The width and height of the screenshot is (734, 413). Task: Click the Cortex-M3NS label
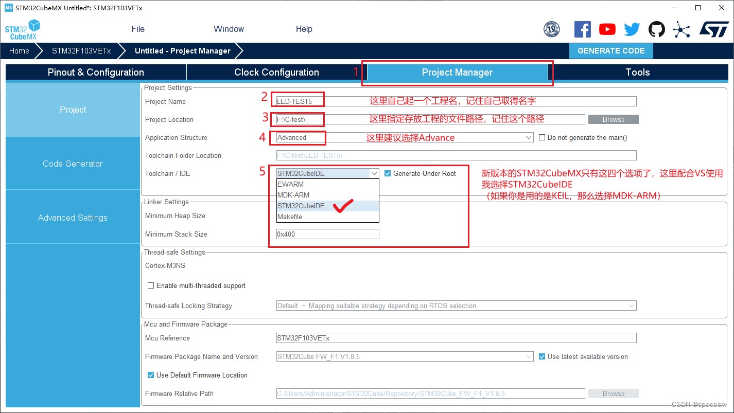165,265
